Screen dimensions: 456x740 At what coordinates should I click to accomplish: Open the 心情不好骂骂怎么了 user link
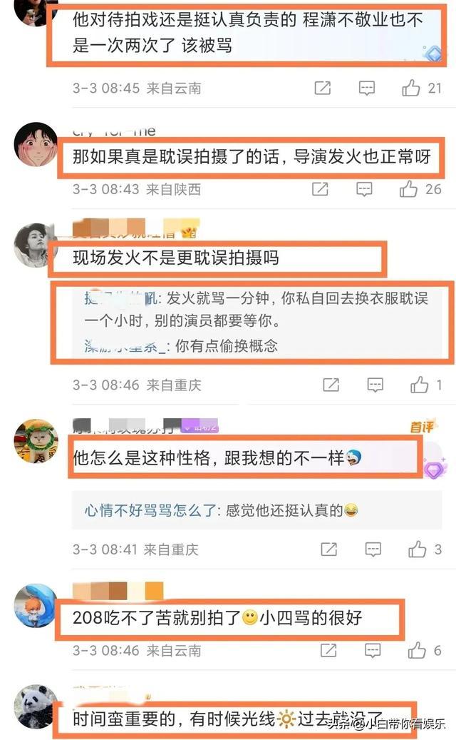(150, 510)
